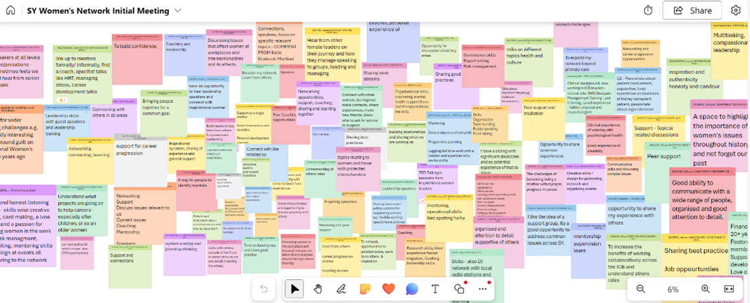
Task: Click 'Time to decompress and share good practice' note
Action: pyautogui.click(x=261, y=255)
